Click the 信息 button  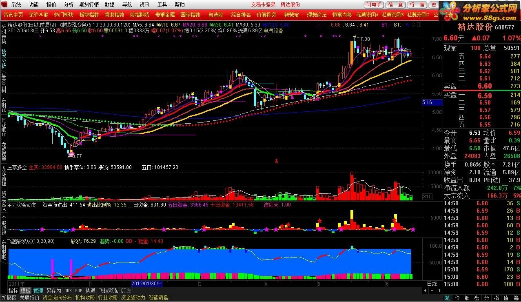point(396,4)
